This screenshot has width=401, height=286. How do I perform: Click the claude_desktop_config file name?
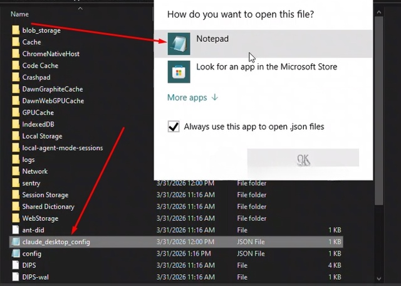click(x=56, y=242)
